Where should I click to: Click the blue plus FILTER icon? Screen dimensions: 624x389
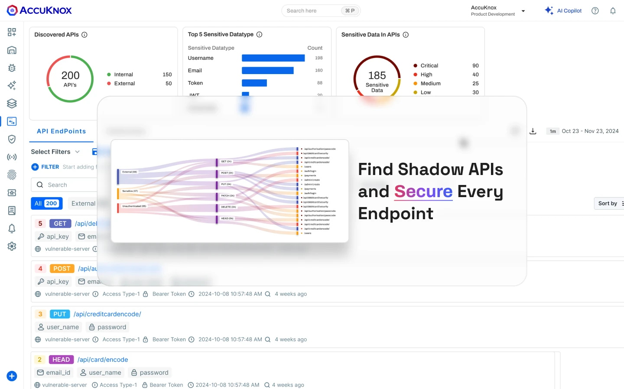[35, 167]
